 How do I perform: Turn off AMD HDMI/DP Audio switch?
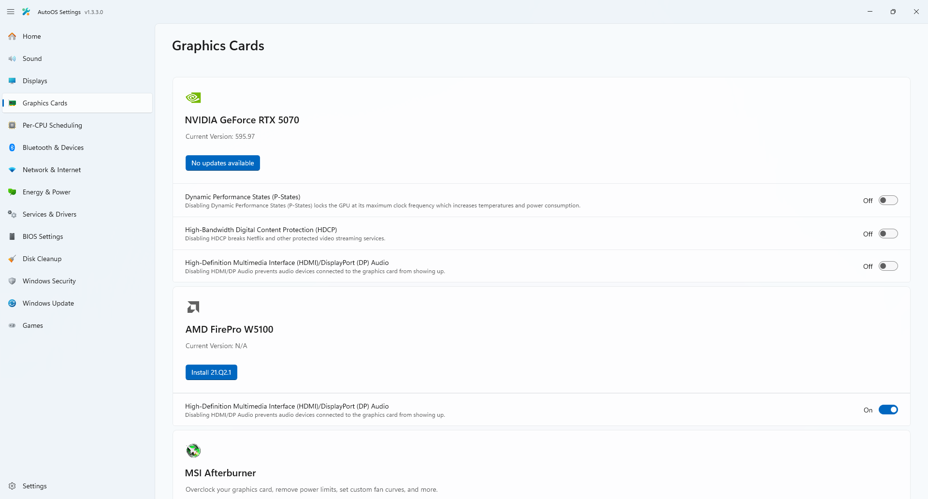[x=888, y=410]
